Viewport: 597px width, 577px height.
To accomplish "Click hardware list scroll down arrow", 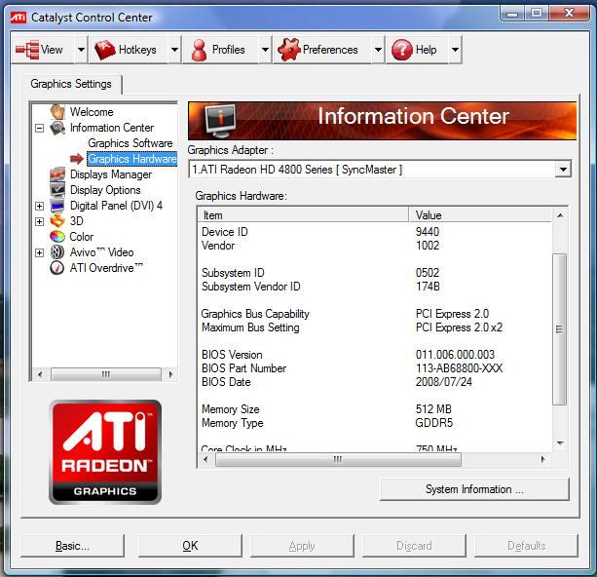I will coord(560,442).
